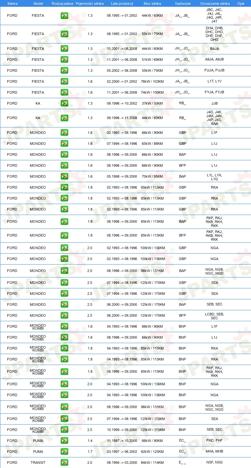The width and height of the screenshot is (251, 468).
Task: Click petrol fuel icon in Puma 1.4 row
Action: tap(64, 441)
